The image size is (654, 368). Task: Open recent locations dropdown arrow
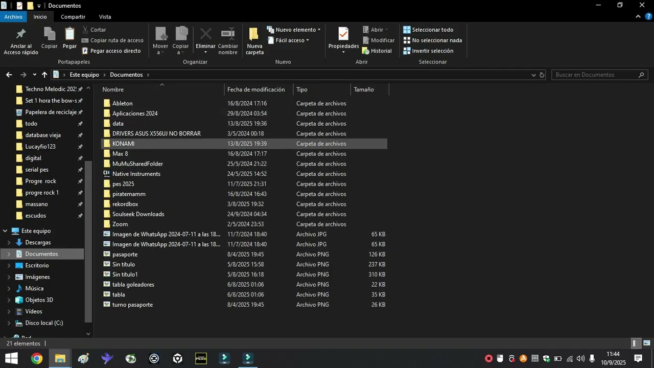click(x=34, y=75)
